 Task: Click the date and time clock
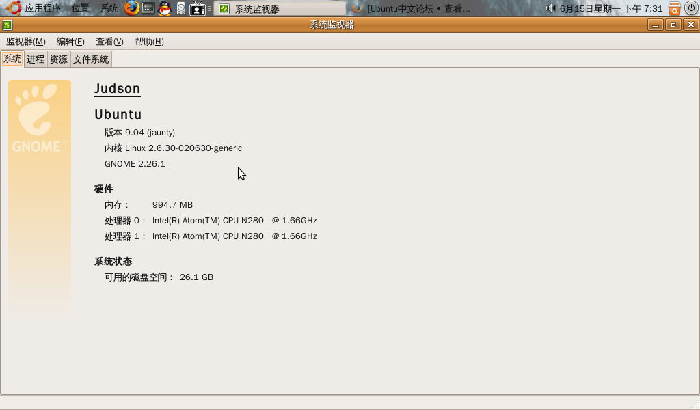611,8
